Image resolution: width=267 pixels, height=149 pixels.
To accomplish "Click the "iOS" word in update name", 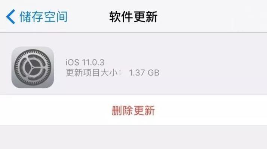I will [73, 62].
